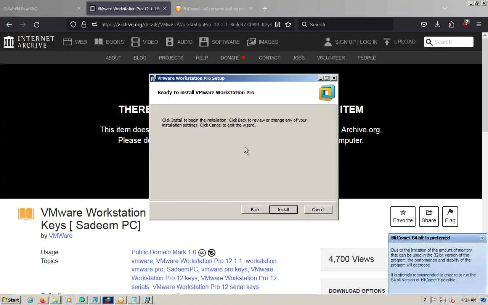Viewport: 488px width, 305px height.
Task: Click the UPLOAD link
Action: pyautogui.click(x=399, y=42)
